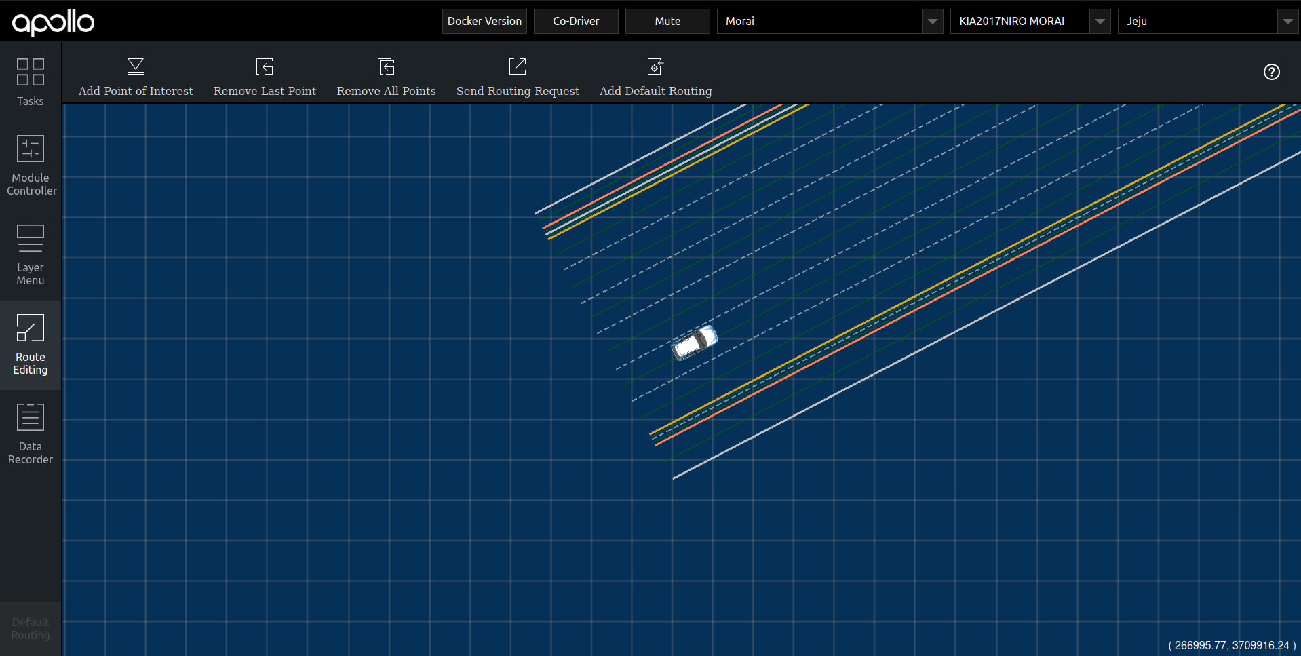Click the Docker Version button
1301x656 pixels.
[484, 21]
